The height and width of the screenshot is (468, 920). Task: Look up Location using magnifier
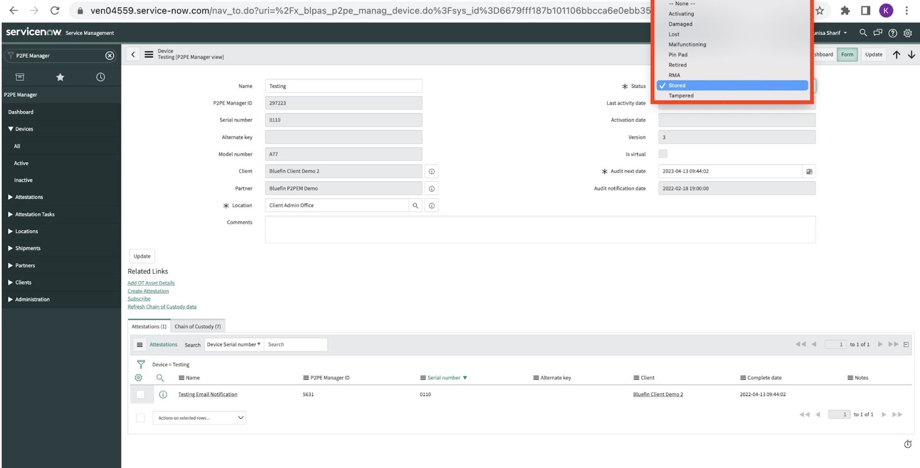pos(415,205)
